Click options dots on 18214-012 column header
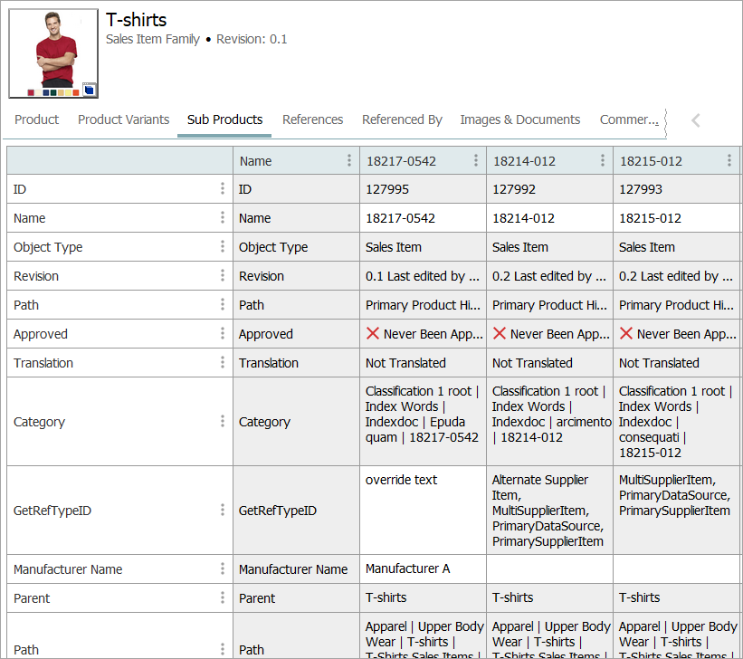743x659 pixels. pyautogui.click(x=603, y=161)
